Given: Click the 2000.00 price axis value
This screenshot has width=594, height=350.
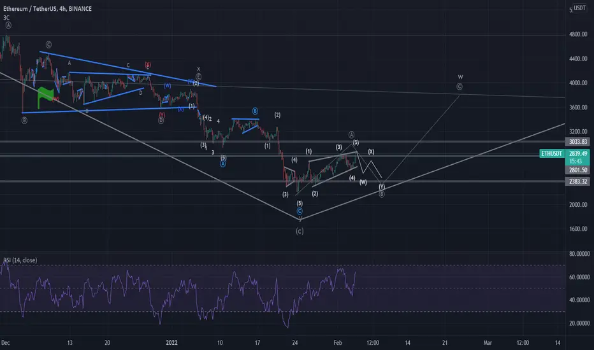Looking at the screenshot, I should click(x=578, y=205).
